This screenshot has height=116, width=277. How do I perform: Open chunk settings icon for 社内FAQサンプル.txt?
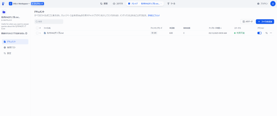[x=266, y=33]
